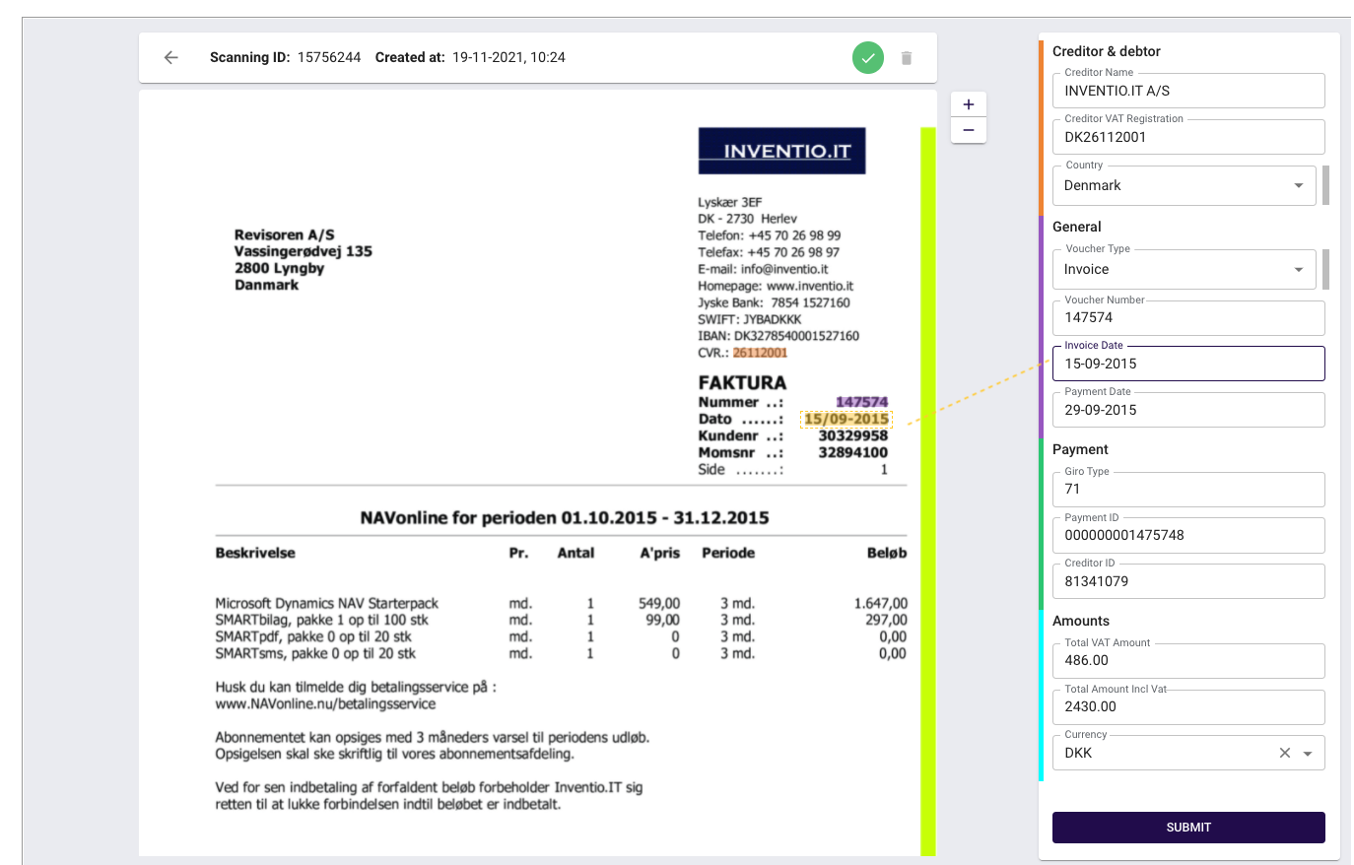Edit the Creditor Name field
This screenshot has width=1354, height=865.
1188,91
